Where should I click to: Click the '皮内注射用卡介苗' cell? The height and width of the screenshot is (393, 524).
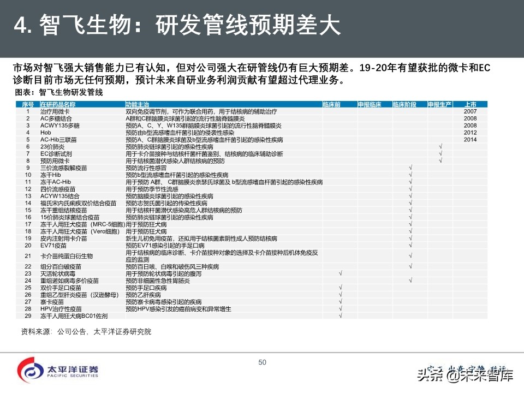click(63, 239)
